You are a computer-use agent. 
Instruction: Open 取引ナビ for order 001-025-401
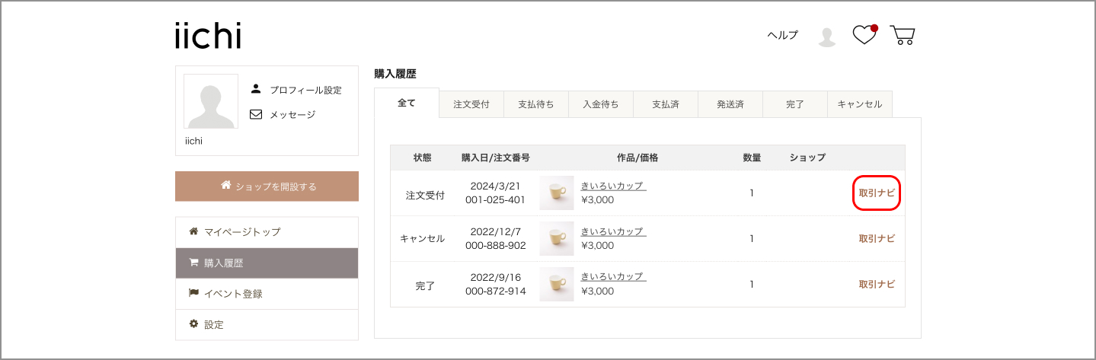coord(877,193)
